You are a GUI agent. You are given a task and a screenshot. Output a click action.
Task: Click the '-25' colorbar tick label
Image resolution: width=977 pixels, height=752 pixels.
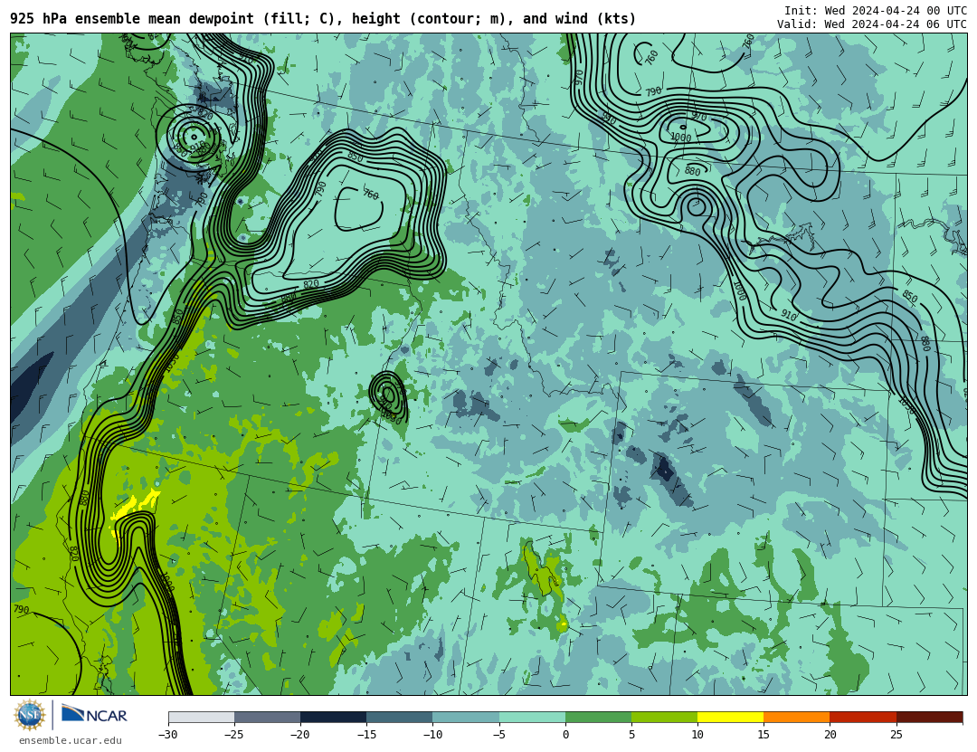click(x=234, y=735)
